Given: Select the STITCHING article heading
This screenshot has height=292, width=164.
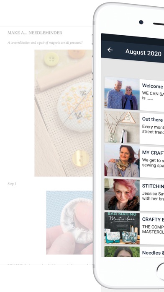Looking at the screenshot, I should (153, 186).
